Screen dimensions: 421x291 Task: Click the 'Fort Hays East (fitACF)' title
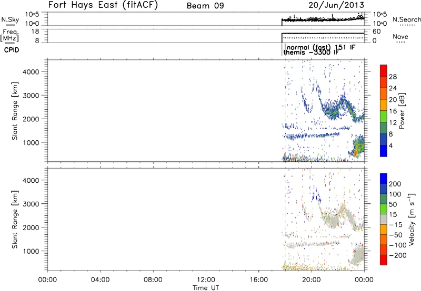[103, 5]
